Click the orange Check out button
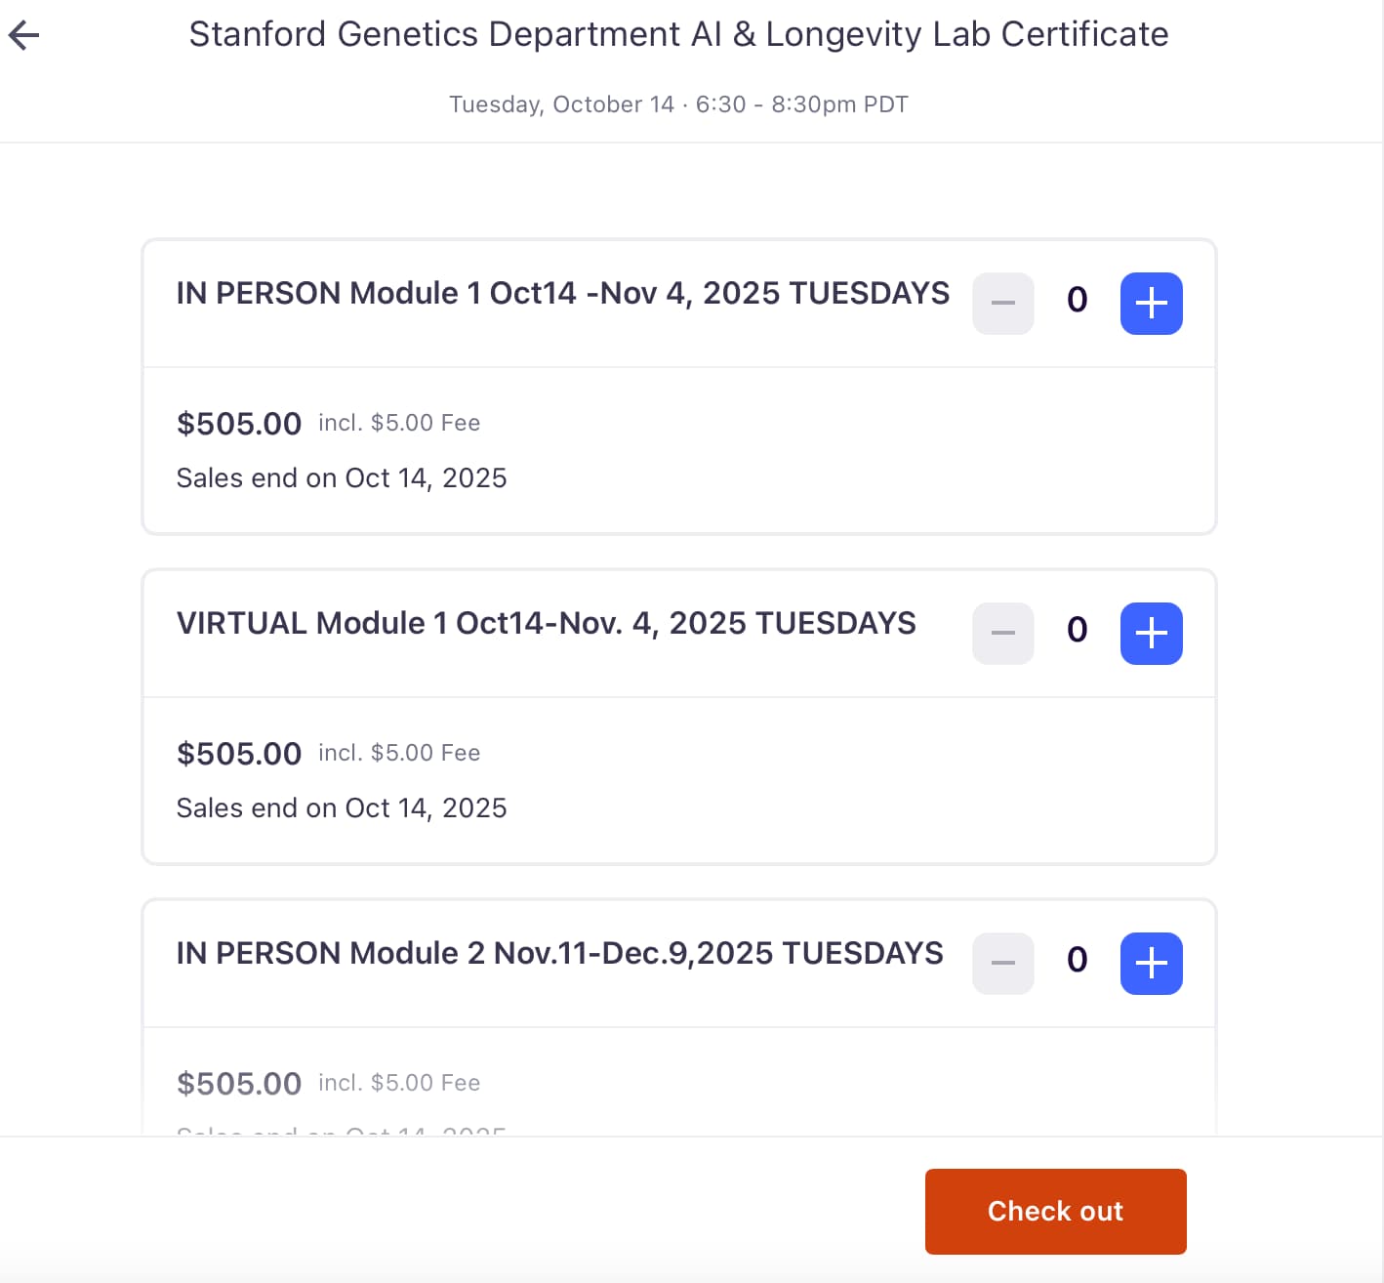 (x=1055, y=1211)
